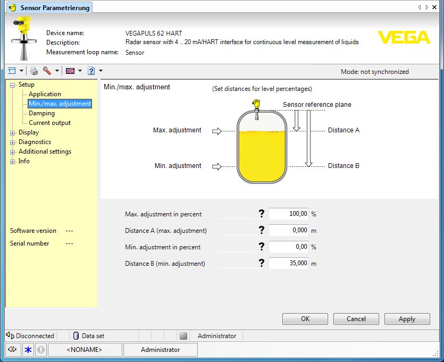Click the Distance B diagram label
This screenshot has height=362, width=444.
tap(344, 166)
